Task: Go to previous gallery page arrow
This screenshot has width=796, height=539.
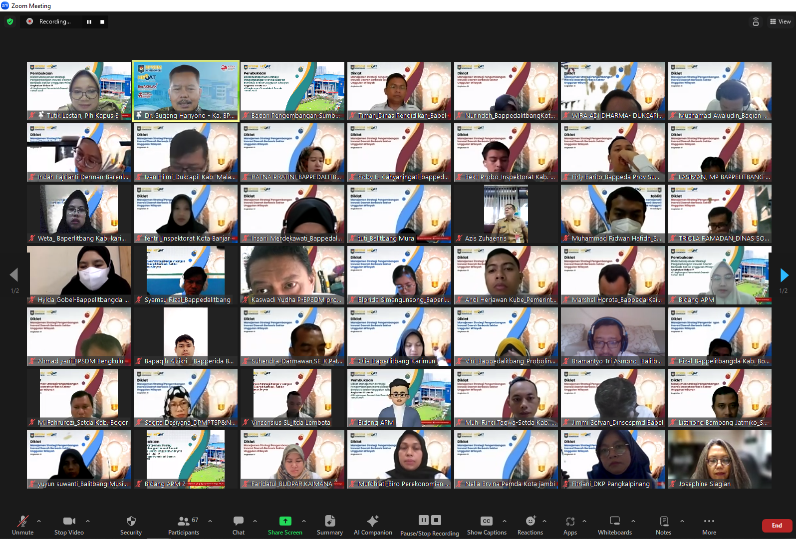Action: click(14, 275)
